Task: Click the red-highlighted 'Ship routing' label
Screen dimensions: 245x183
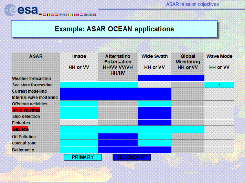Action: click(x=26, y=110)
